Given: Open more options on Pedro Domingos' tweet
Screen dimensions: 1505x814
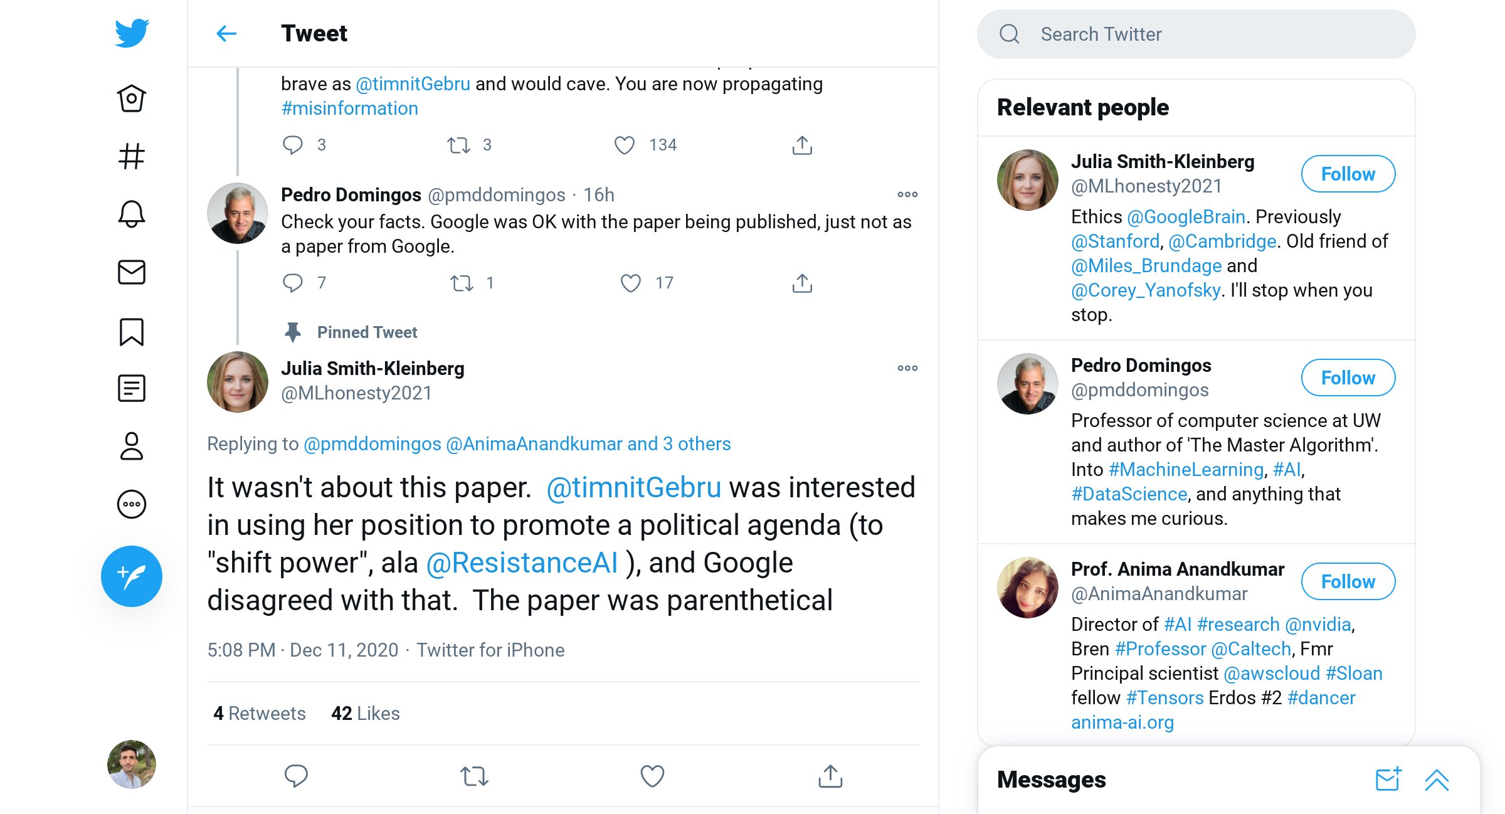Looking at the screenshot, I should click(x=907, y=194).
